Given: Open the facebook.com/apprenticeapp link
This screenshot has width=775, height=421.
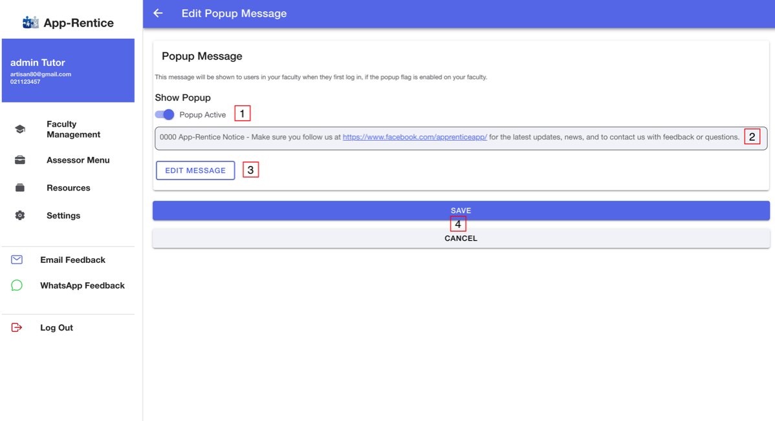Looking at the screenshot, I should (415, 137).
